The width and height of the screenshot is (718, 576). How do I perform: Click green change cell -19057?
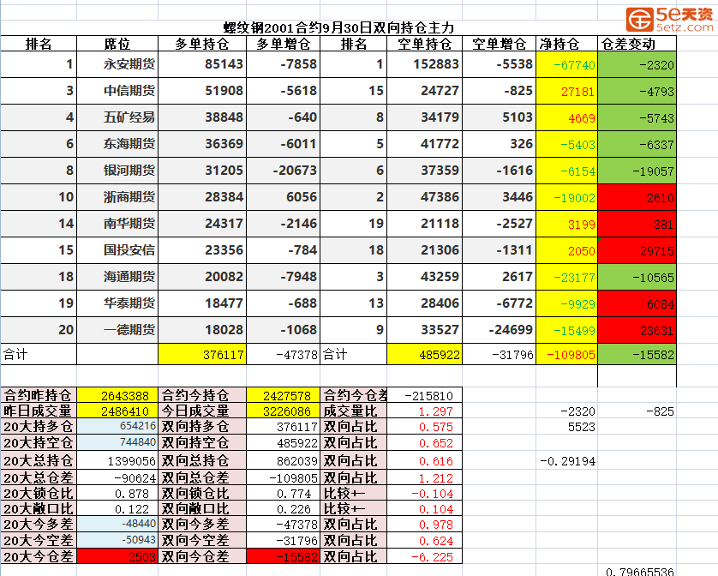pos(637,171)
